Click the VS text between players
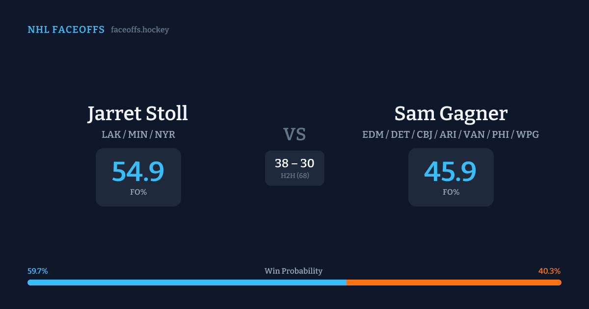 (294, 134)
